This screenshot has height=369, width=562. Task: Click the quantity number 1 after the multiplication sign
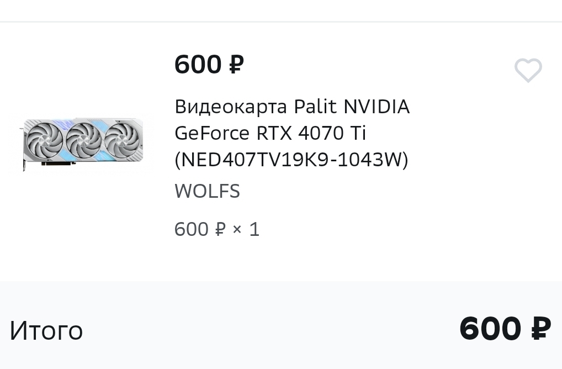pos(255,229)
